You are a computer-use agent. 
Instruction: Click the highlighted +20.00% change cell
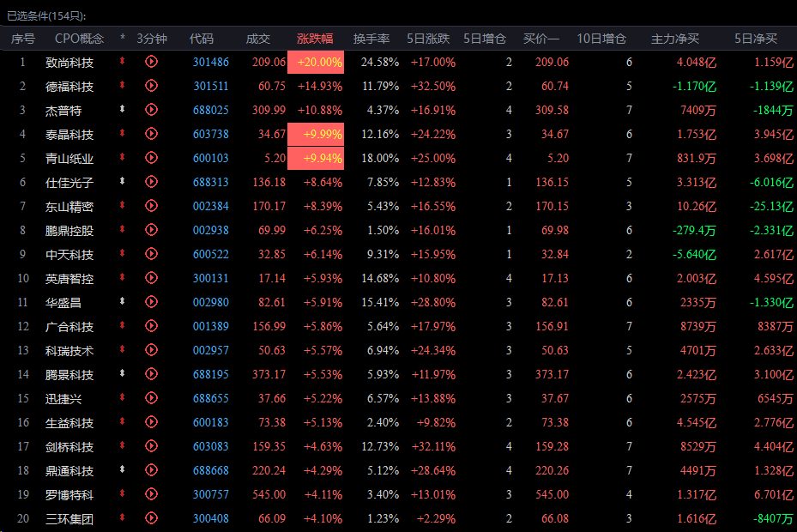pos(316,62)
